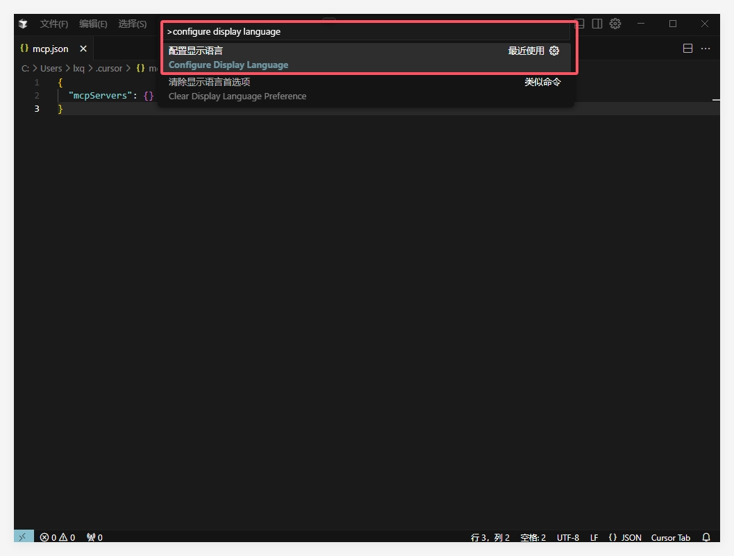
Task: Click the command palette search input
Action: [367, 31]
